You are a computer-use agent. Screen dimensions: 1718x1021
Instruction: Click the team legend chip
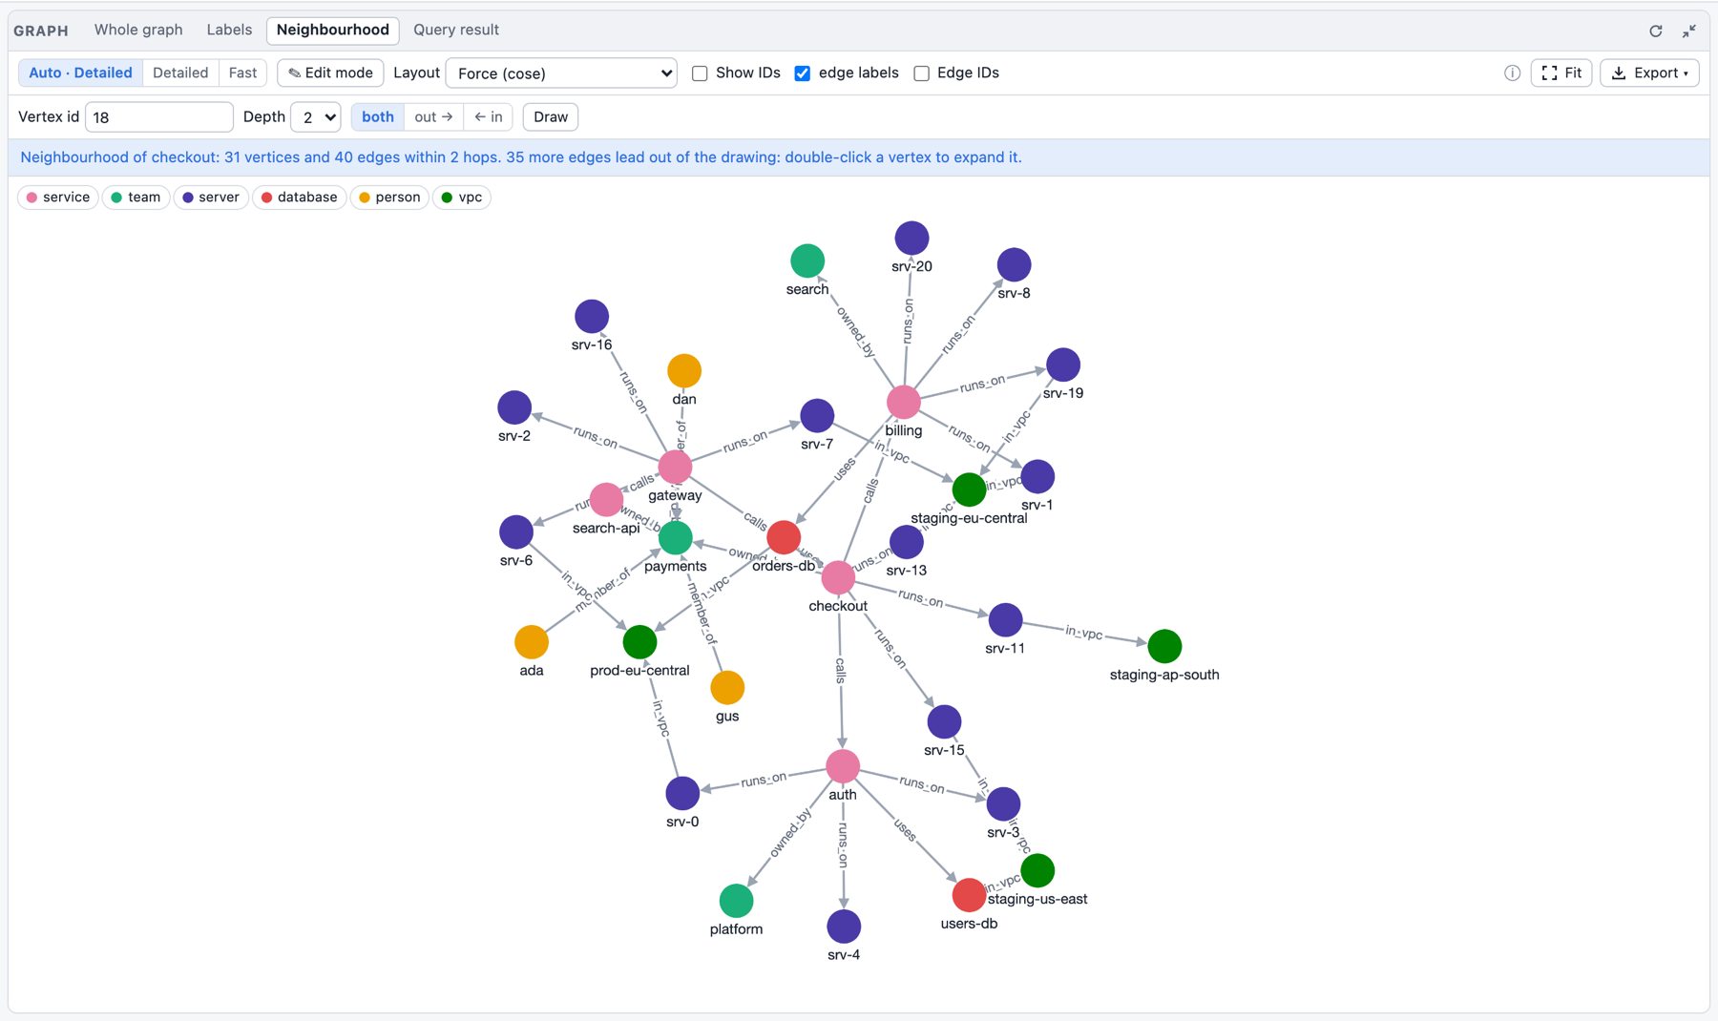[136, 198]
